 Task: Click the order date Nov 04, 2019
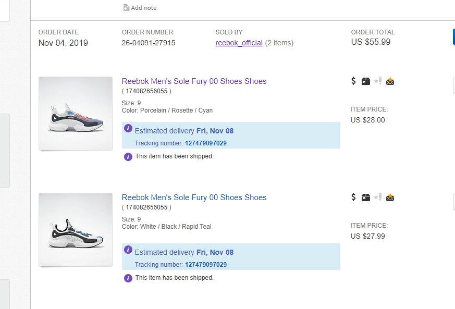63,43
